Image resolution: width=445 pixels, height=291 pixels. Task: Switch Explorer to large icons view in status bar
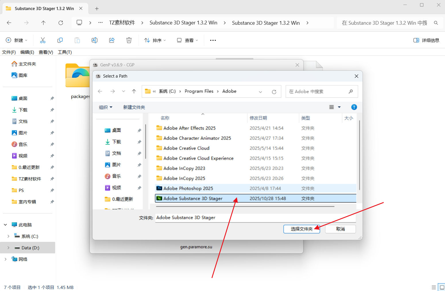click(442, 287)
